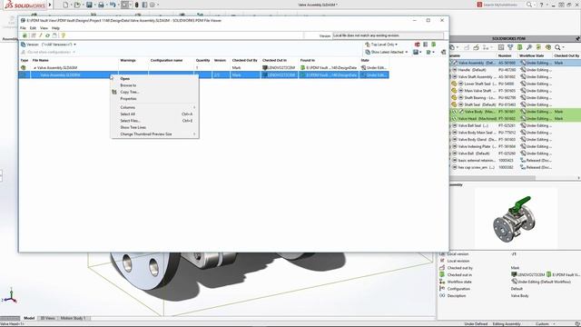
Task: Click the New document icon in SOLIDWORKS toolbar
Action: coord(65,5)
